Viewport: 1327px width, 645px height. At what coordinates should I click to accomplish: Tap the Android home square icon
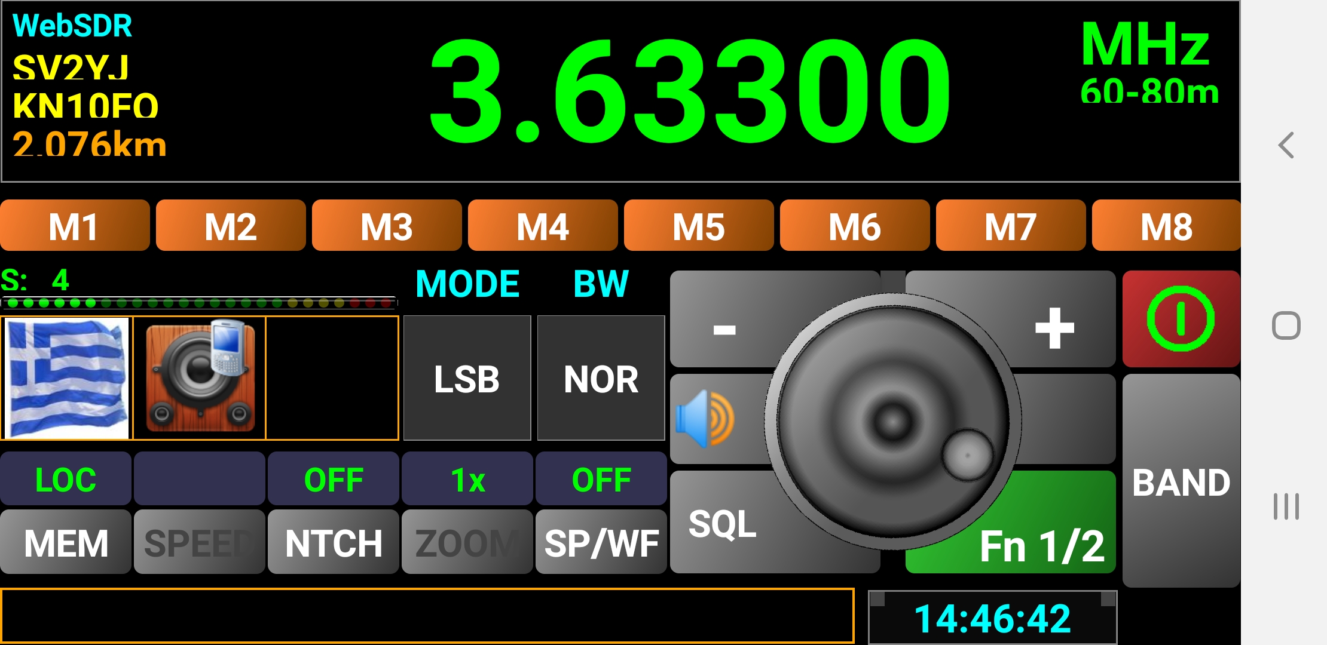tap(1286, 325)
